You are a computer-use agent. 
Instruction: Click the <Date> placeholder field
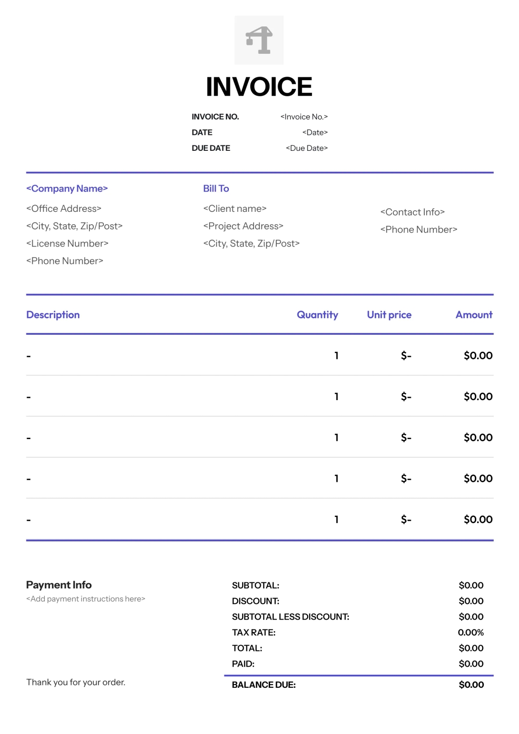[x=315, y=133]
